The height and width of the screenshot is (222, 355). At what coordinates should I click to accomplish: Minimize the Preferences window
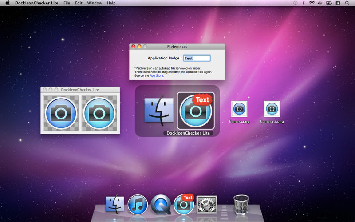pyautogui.click(x=139, y=46)
